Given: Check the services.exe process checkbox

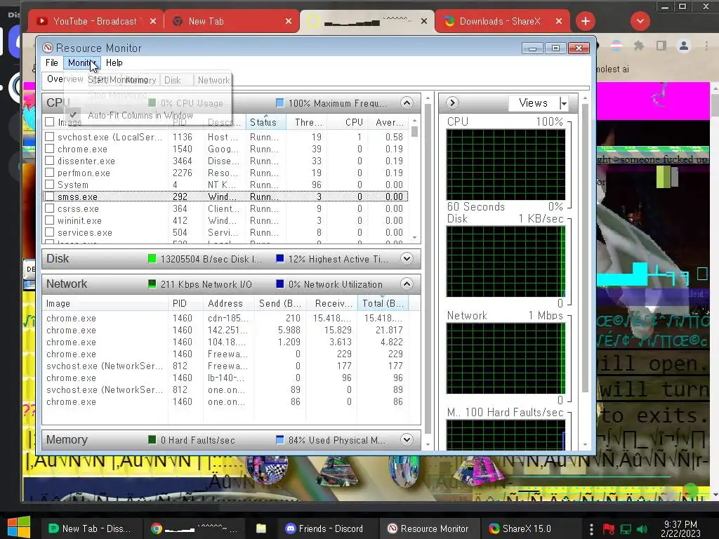Looking at the screenshot, I should click(50, 232).
